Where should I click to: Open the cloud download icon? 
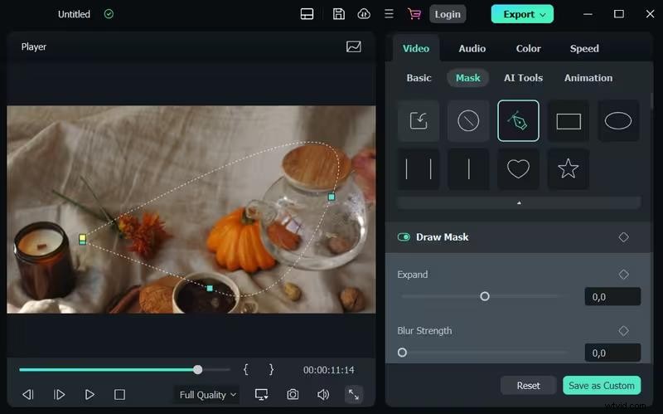pos(364,14)
